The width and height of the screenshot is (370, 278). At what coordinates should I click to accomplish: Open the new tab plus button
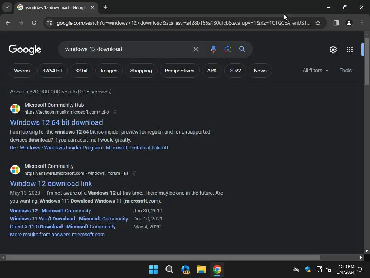(106, 7)
